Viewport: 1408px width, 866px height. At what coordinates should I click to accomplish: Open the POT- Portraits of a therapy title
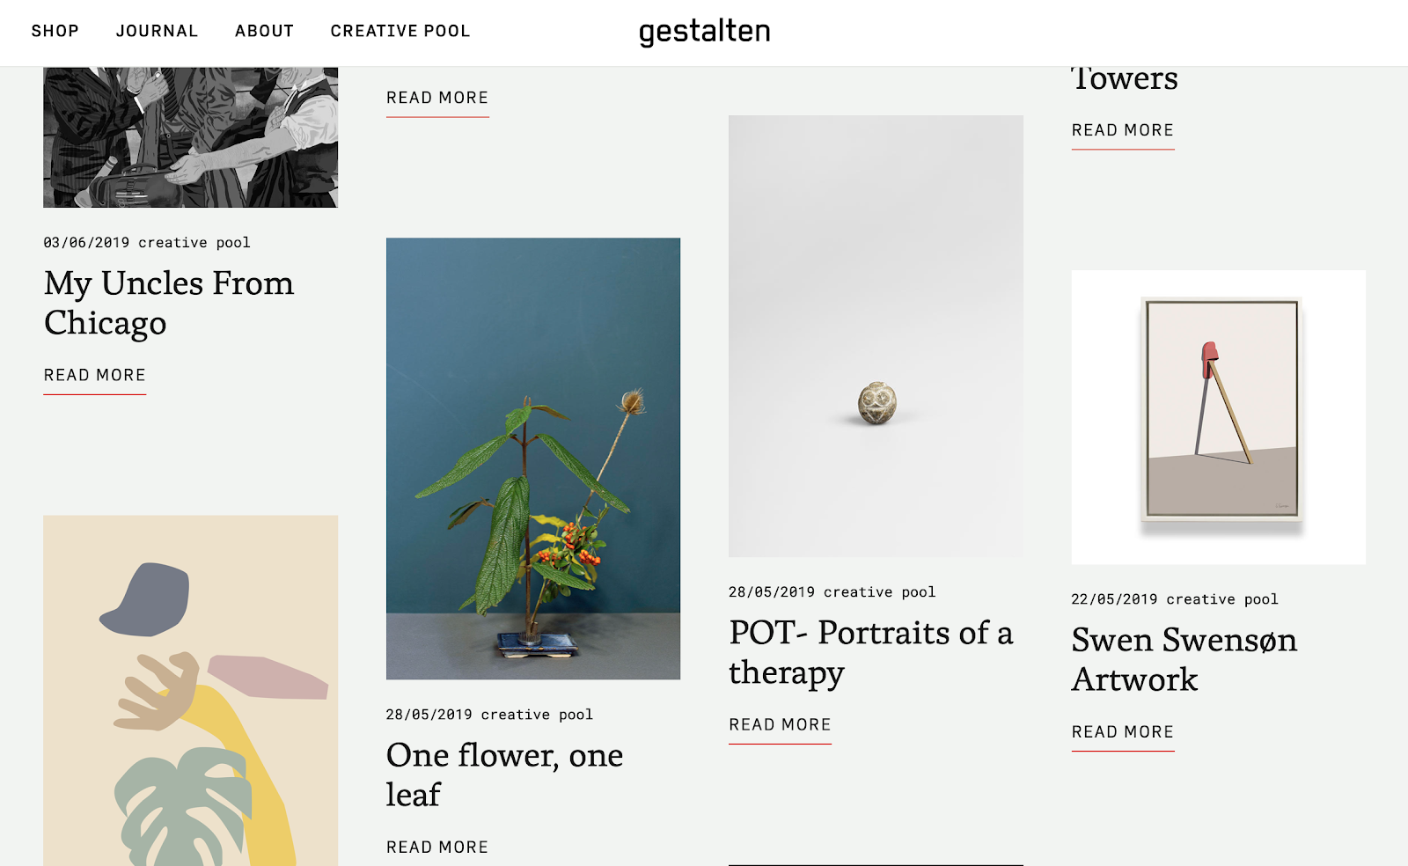pyautogui.click(x=871, y=652)
